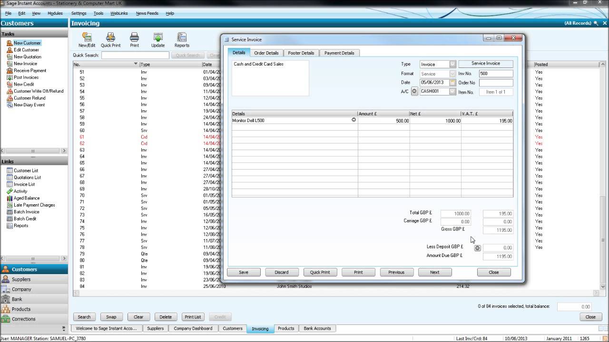Open the News Feeds menu

(147, 13)
